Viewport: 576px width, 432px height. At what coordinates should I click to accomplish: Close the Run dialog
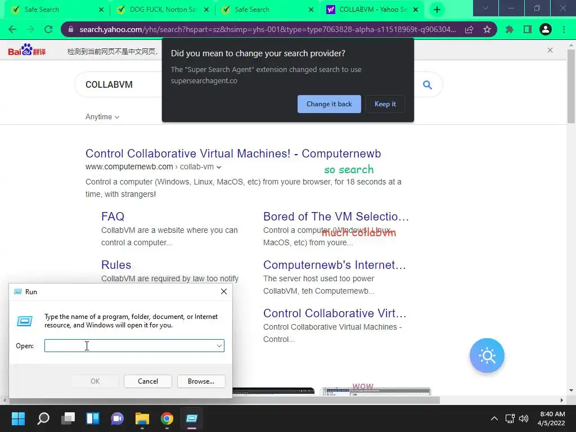224,291
